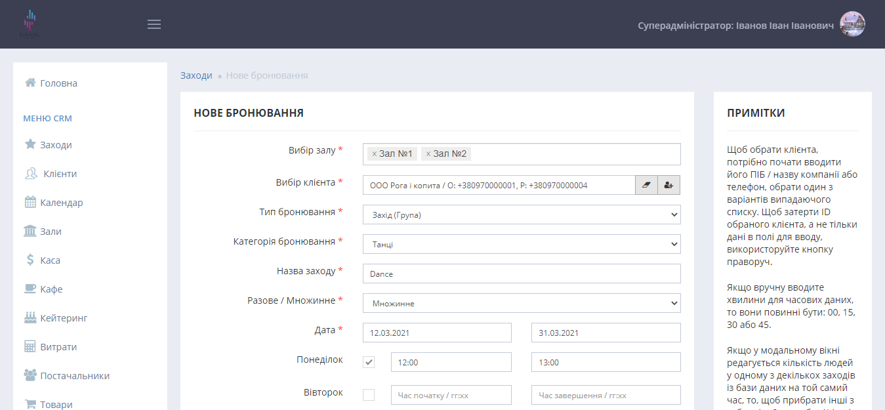
Task: Click the coffee cup icon for Кафе
Action: click(30, 289)
